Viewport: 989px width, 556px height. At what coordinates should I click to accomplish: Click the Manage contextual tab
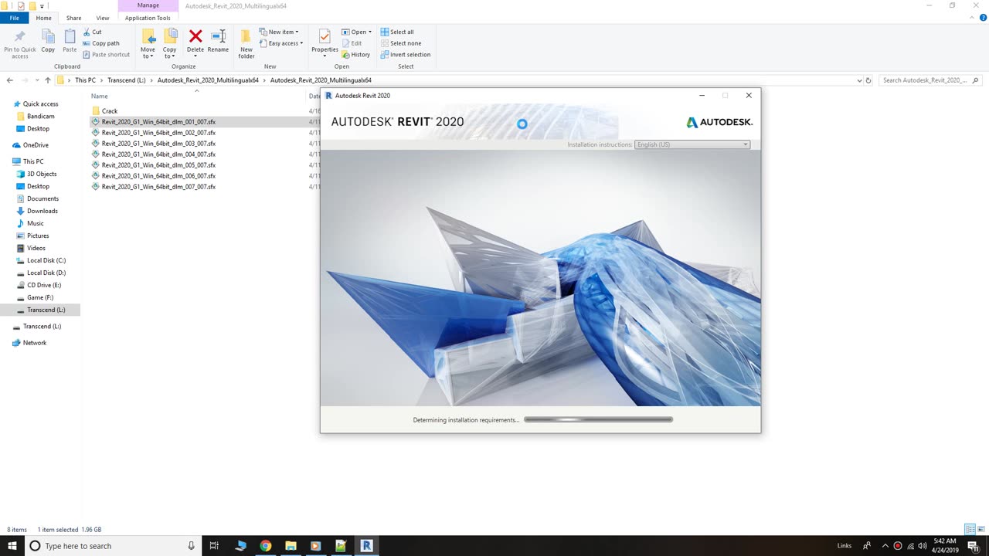click(148, 5)
